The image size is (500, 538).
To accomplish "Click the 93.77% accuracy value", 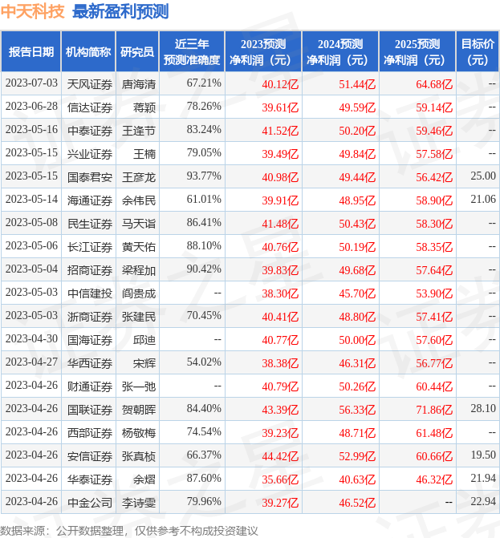I will coord(204,176).
